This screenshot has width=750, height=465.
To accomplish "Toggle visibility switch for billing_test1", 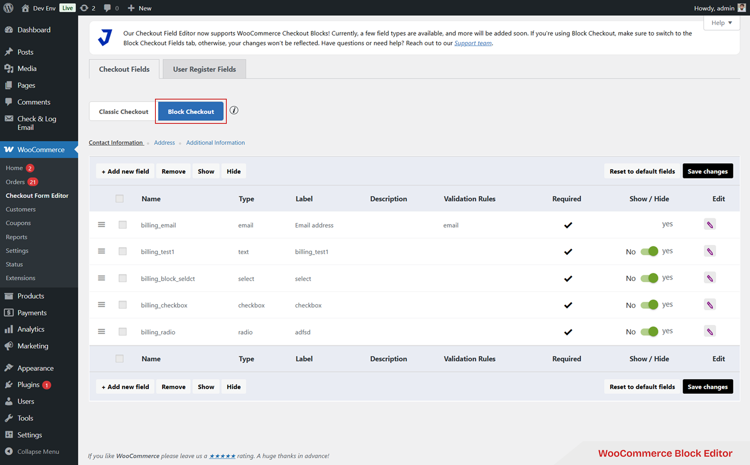I will pos(650,251).
